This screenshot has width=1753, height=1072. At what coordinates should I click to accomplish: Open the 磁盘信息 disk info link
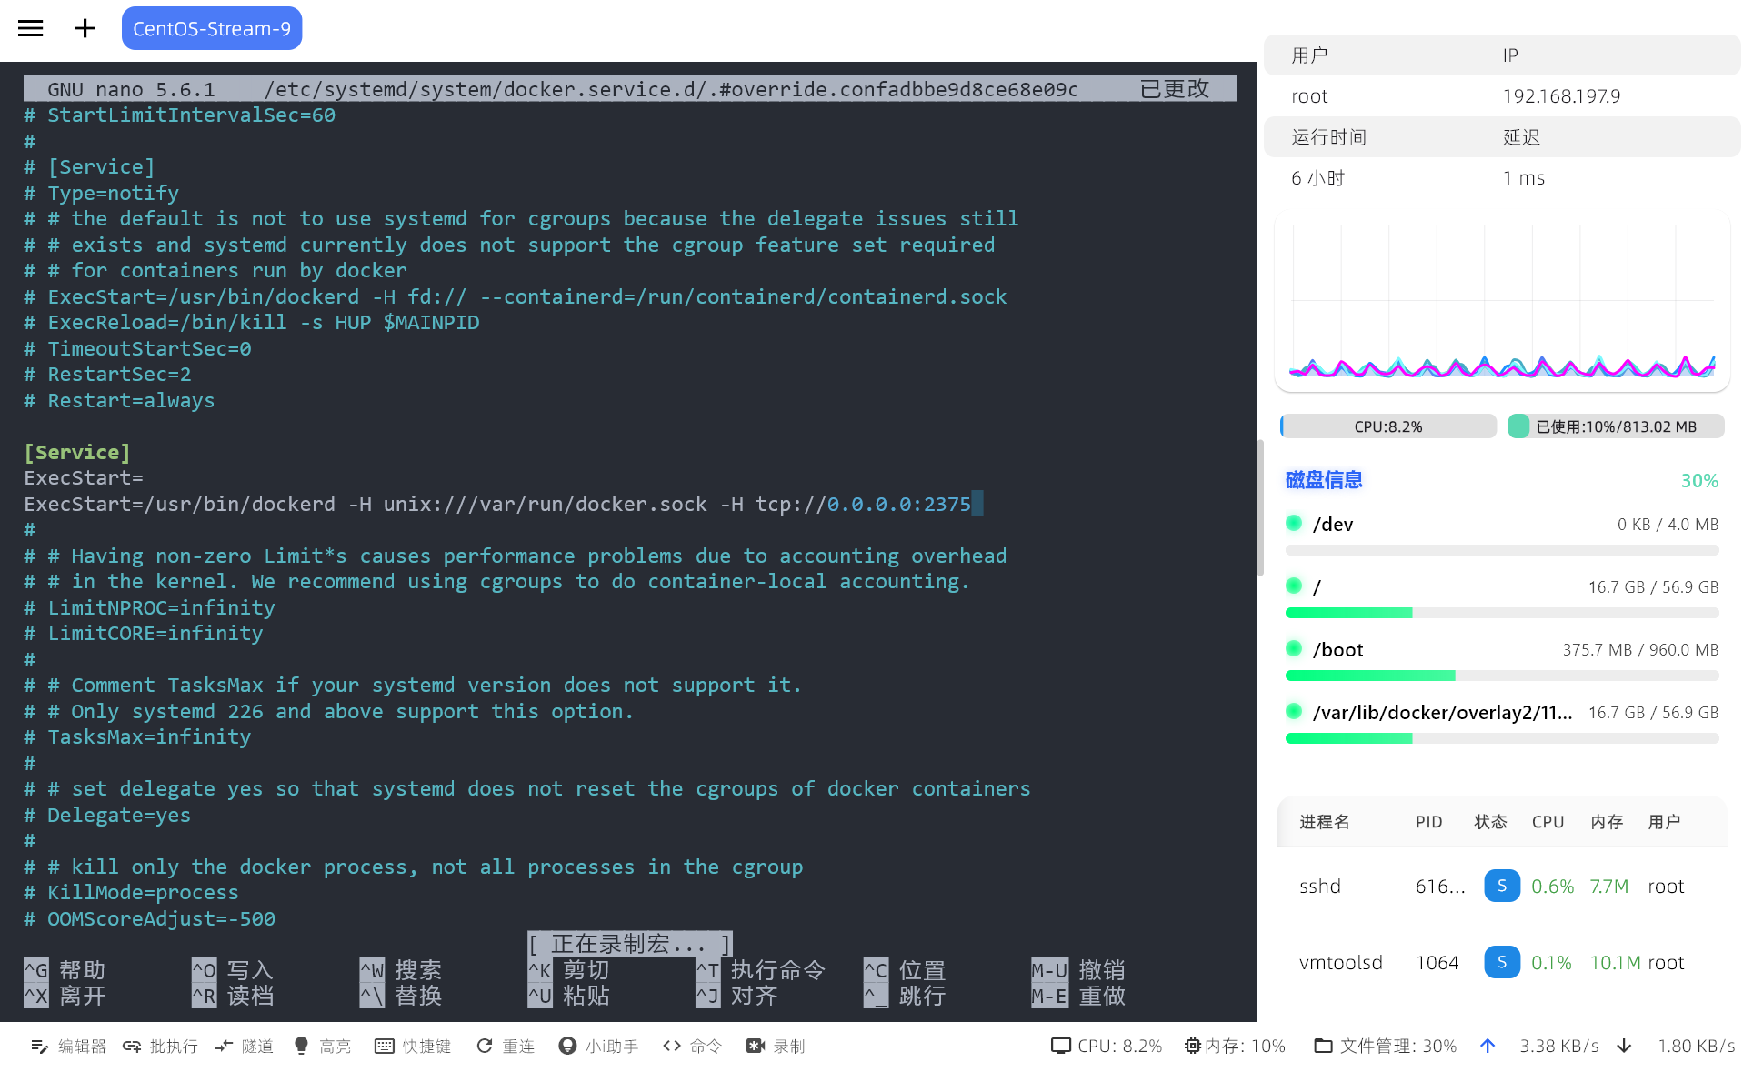[x=1323, y=479]
